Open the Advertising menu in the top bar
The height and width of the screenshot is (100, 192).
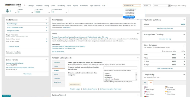pos(61,6)
